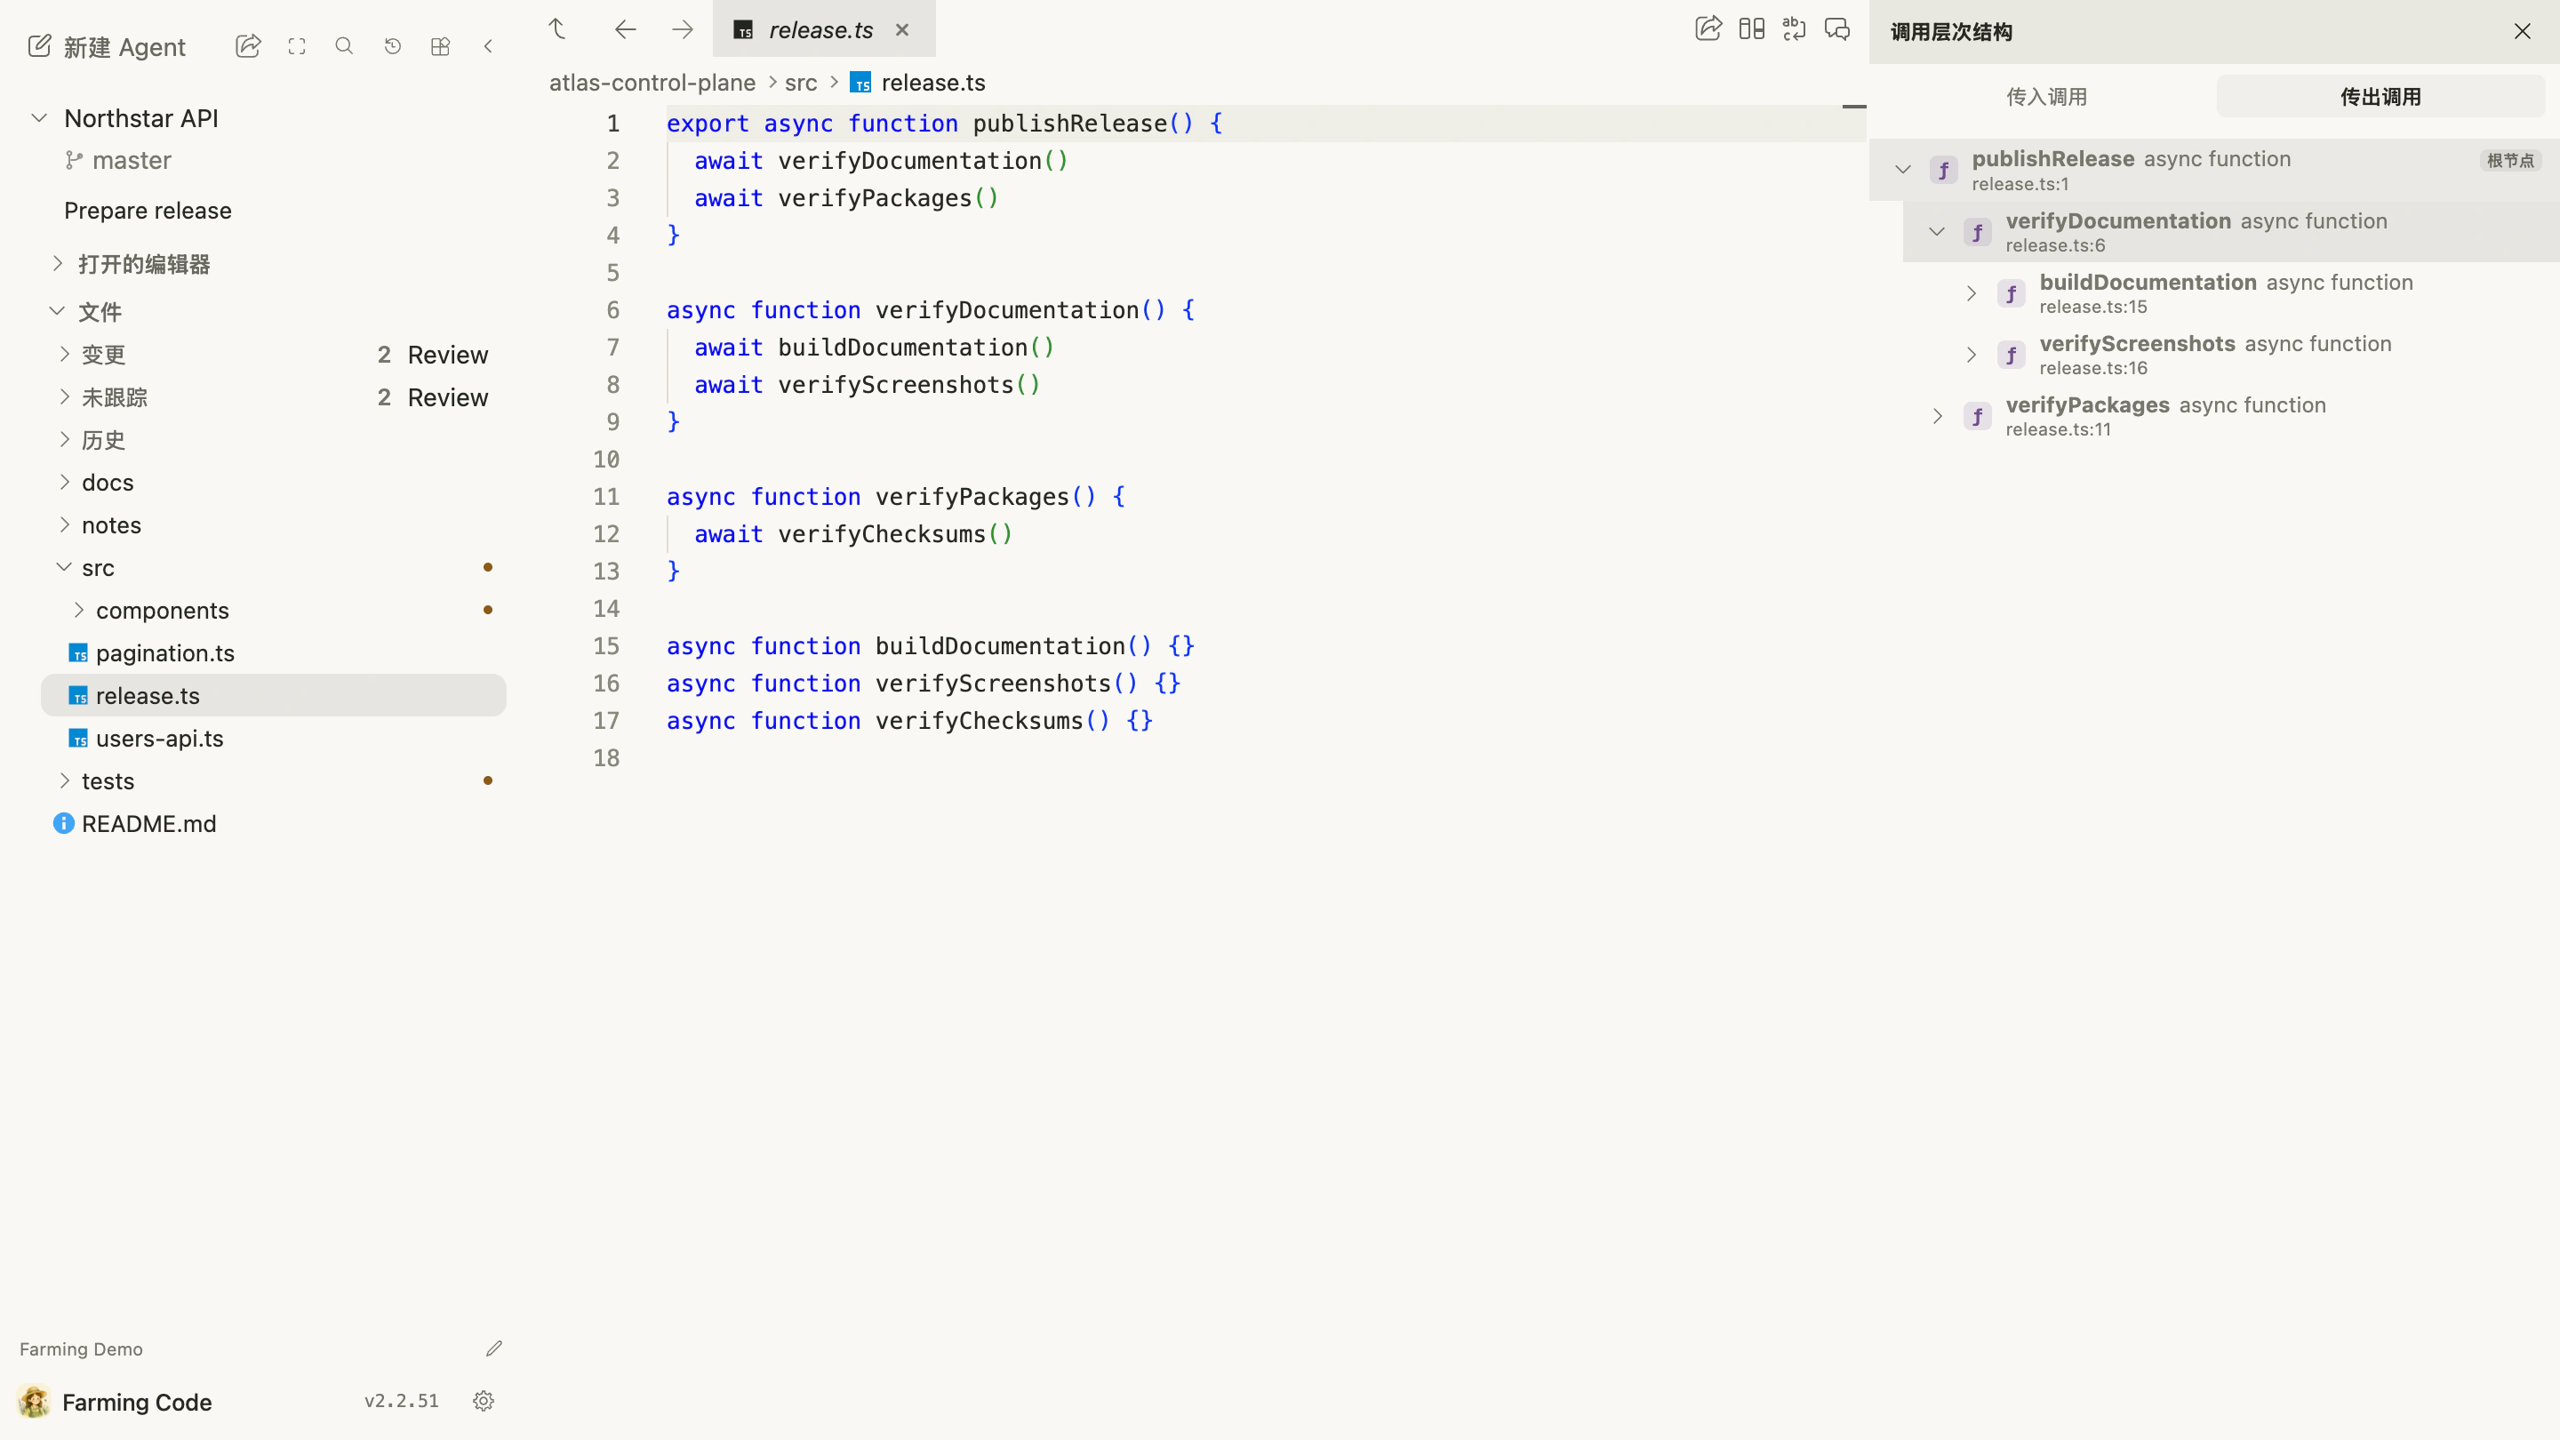Click the share icon in sidebar header
This screenshot has height=1440, width=2560.
pos(249,45)
